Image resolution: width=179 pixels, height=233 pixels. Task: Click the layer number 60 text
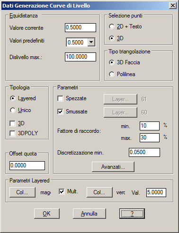(144, 112)
